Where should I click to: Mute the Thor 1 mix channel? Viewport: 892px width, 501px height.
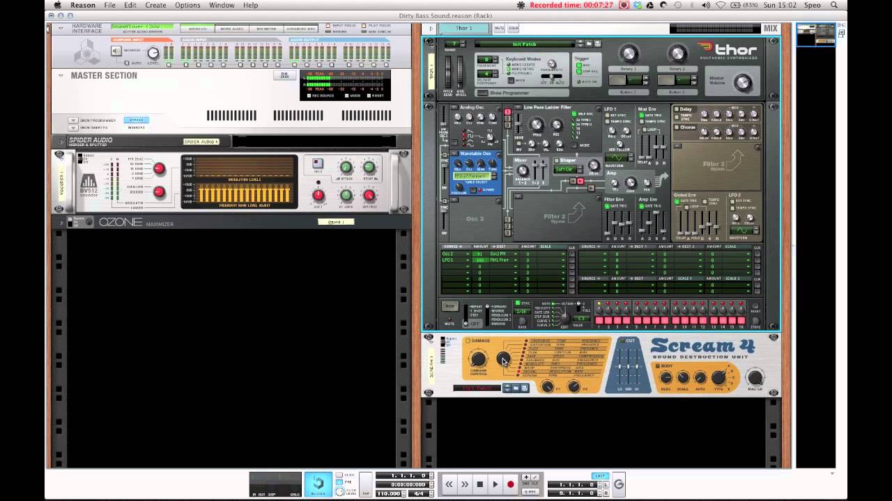tap(499, 29)
